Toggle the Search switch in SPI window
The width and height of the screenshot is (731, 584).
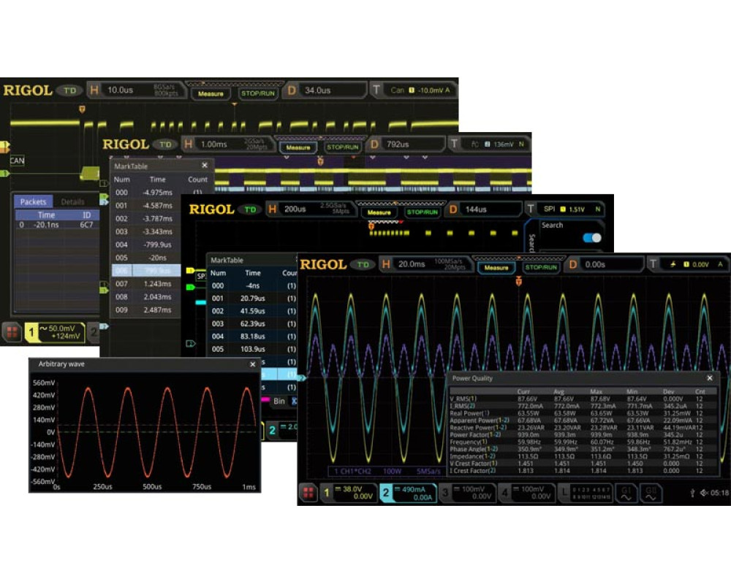coord(591,238)
